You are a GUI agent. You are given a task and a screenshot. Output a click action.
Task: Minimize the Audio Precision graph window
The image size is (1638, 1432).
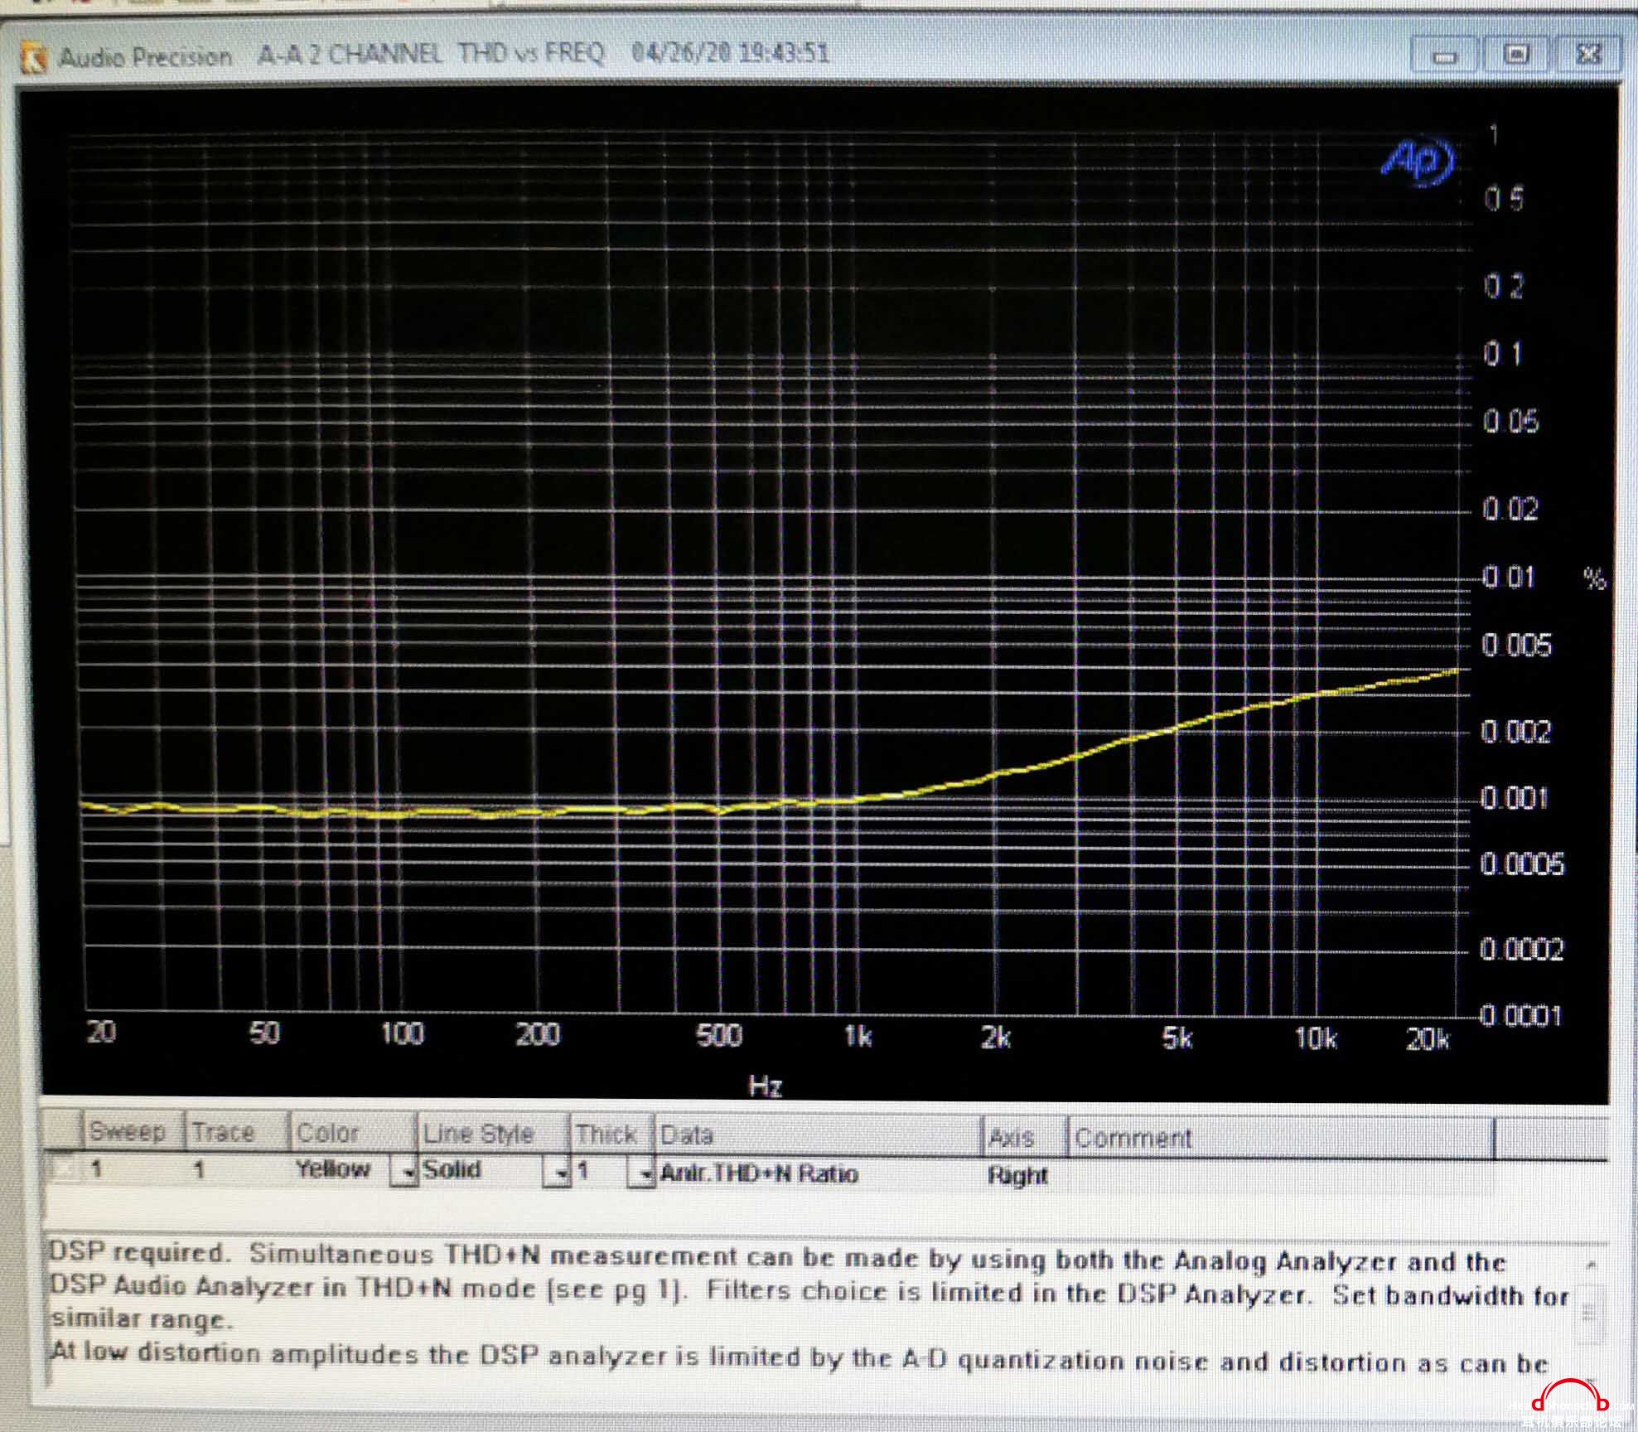point(1444,56)
